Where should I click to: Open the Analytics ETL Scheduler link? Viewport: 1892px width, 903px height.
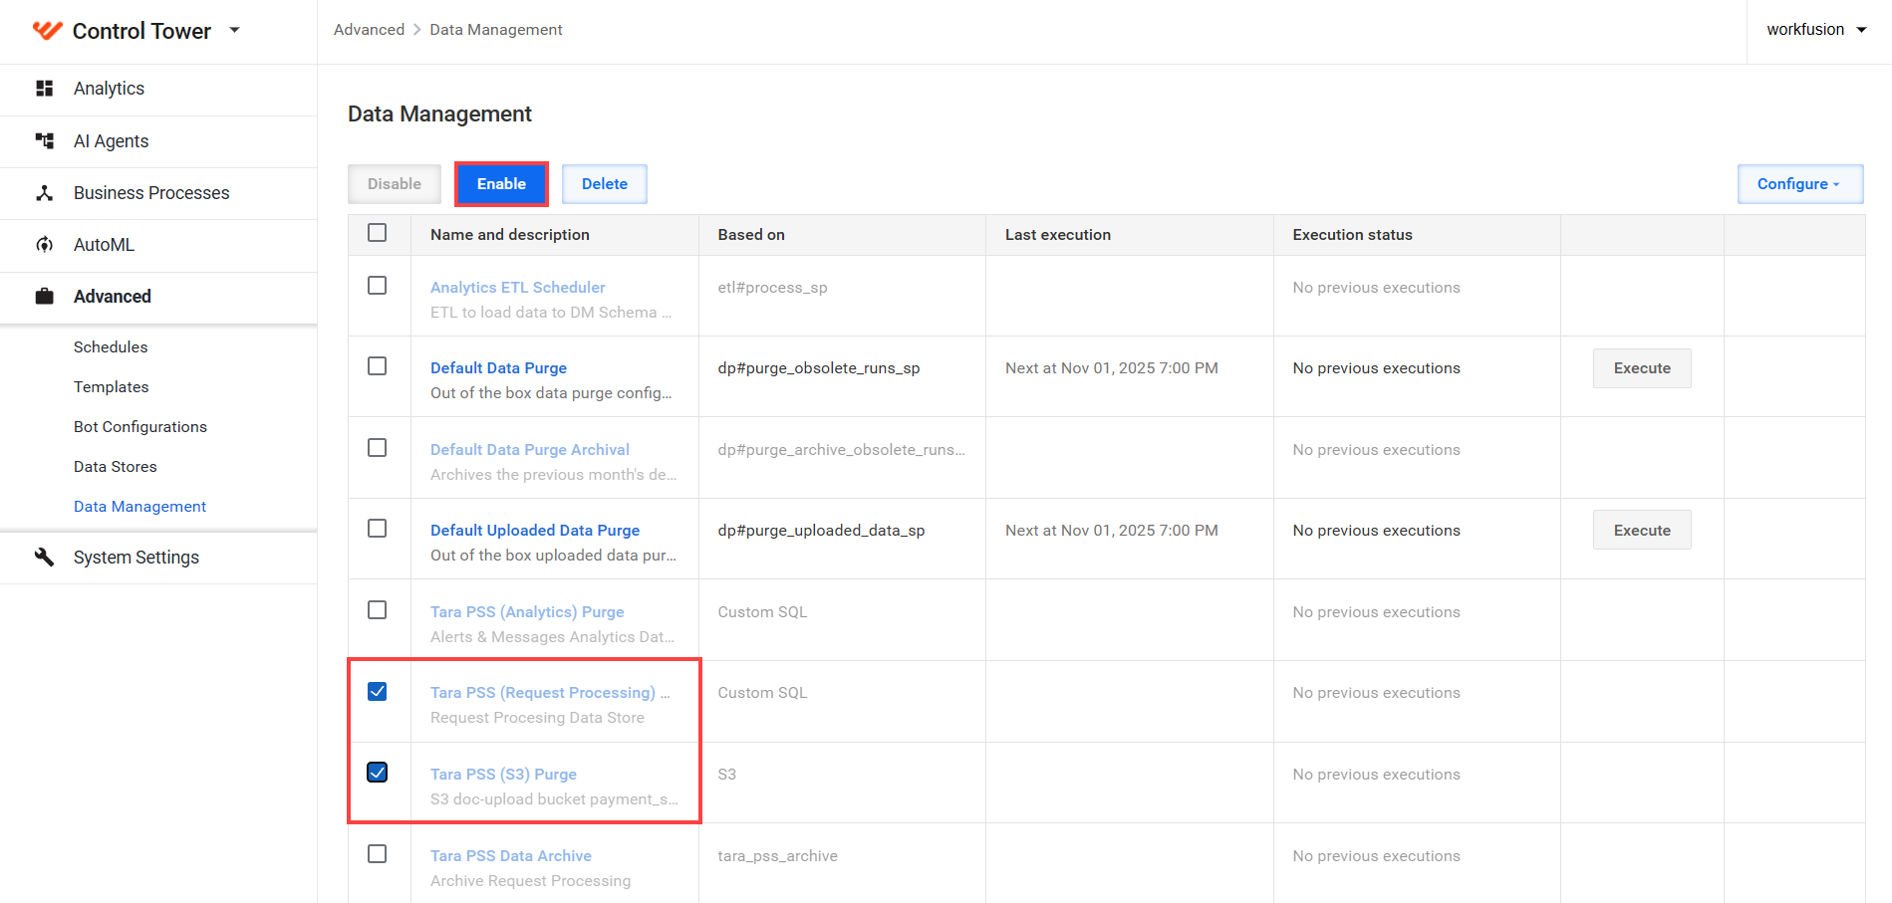(x=518, y=288)
